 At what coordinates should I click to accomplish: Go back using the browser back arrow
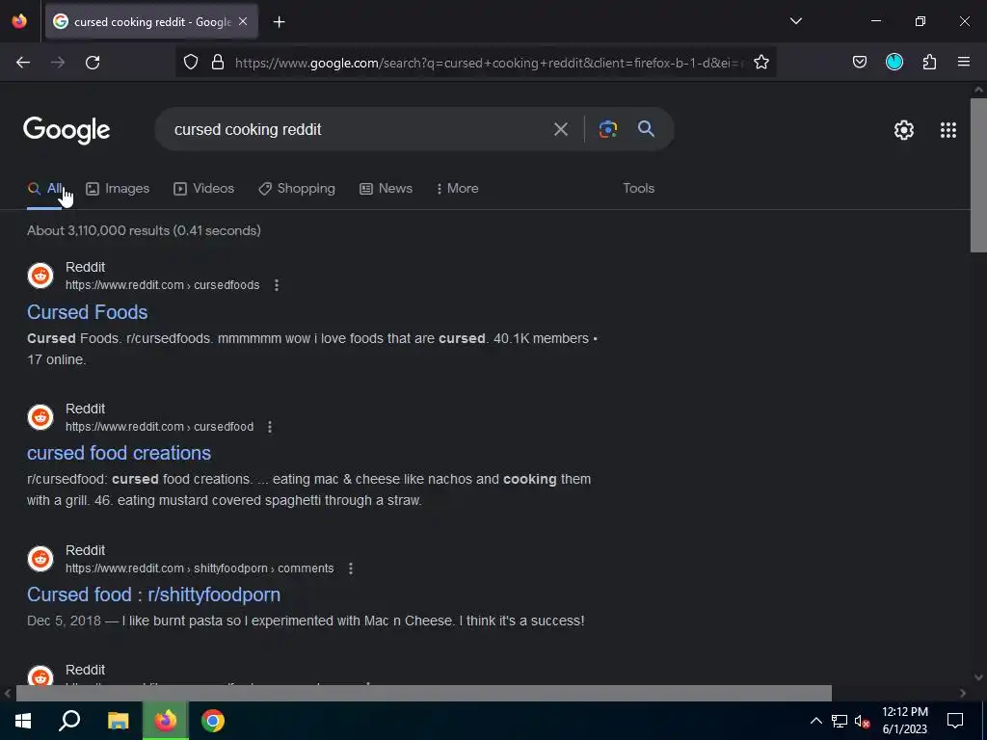(23, 63)
